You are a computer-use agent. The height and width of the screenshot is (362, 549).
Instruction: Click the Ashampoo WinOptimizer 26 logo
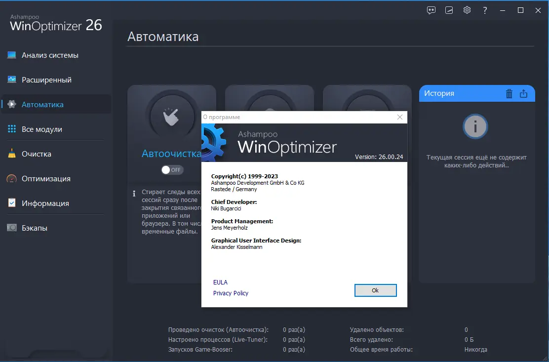pyautogui.click(x=56, y=23)
